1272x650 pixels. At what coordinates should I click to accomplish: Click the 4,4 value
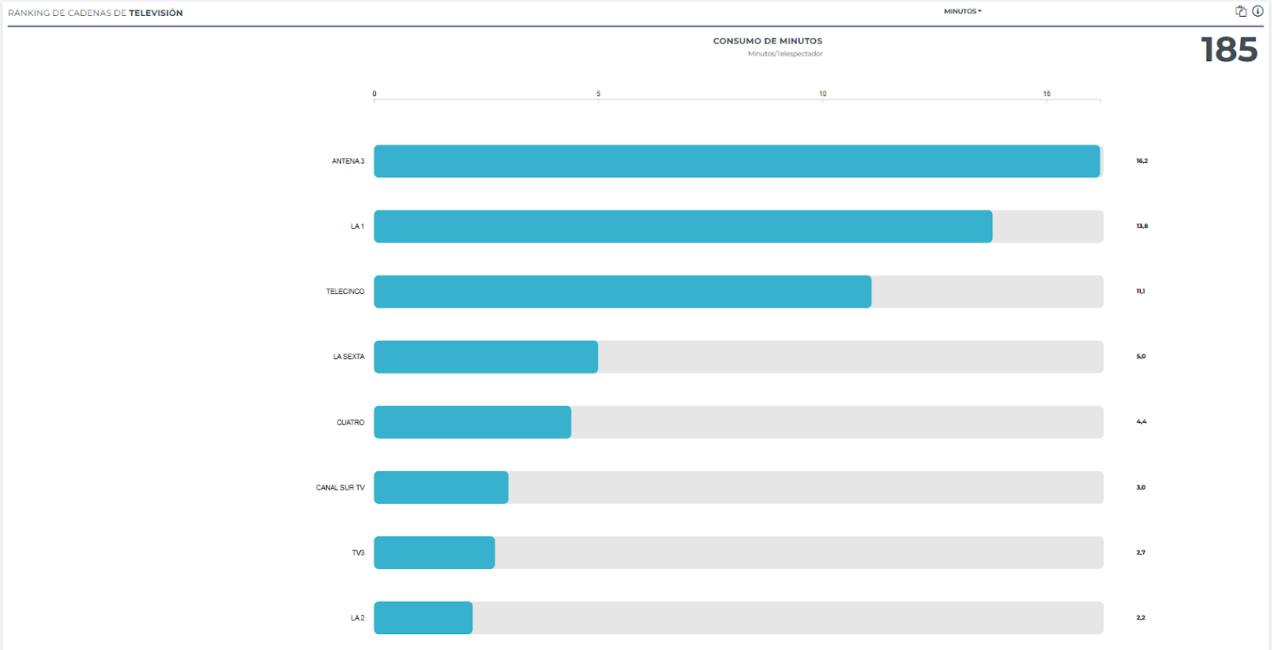(1142, 422)
